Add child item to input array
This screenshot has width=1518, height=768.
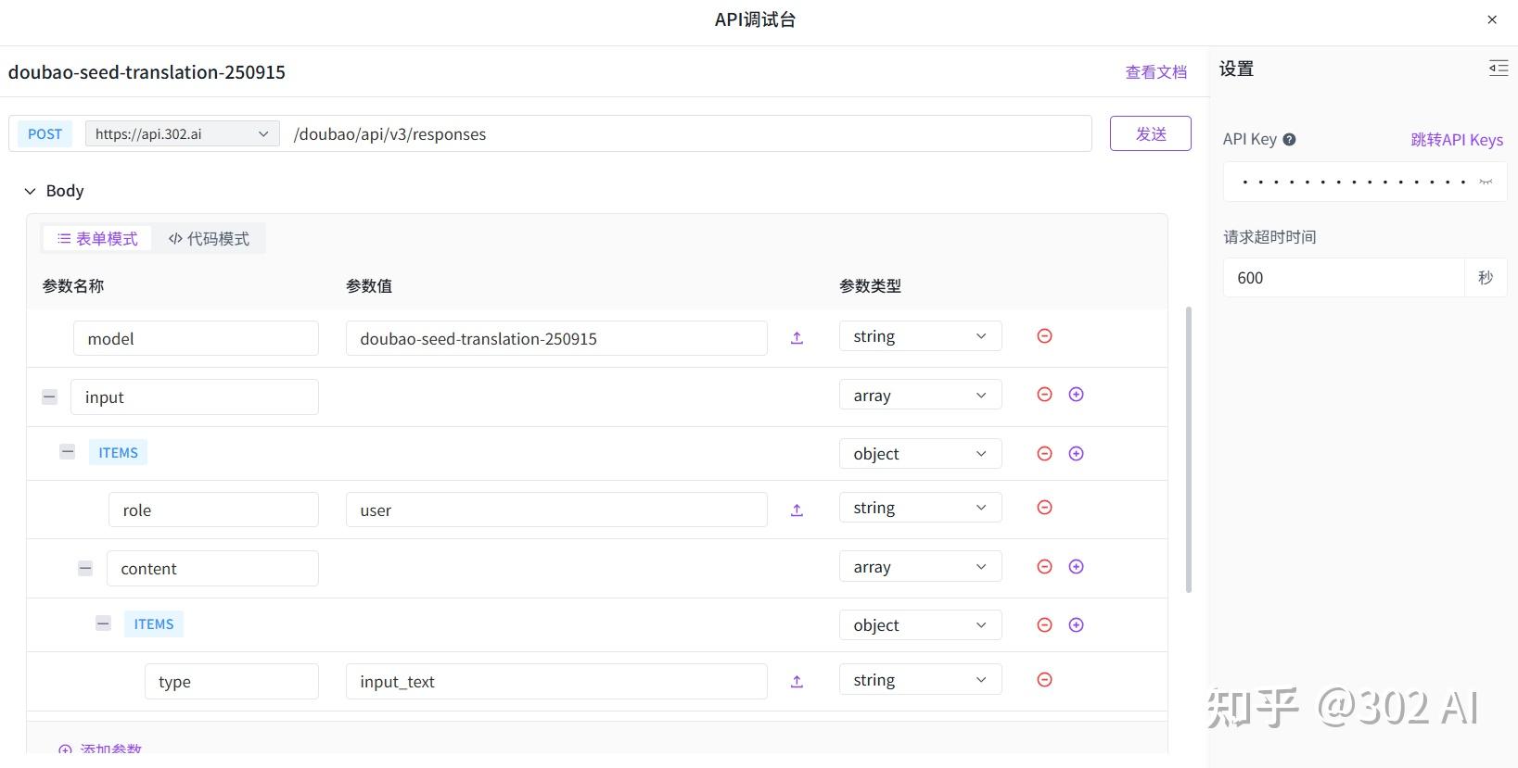click(x=1076, y=395)
